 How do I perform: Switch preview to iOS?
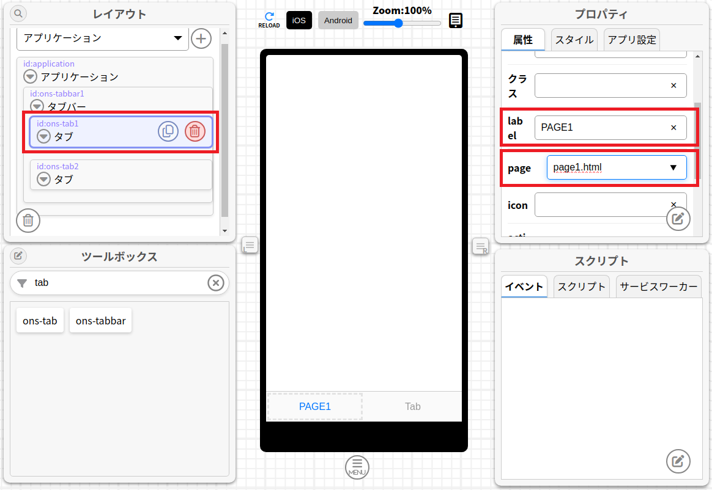pyautogui.click(x=299, y=20)
